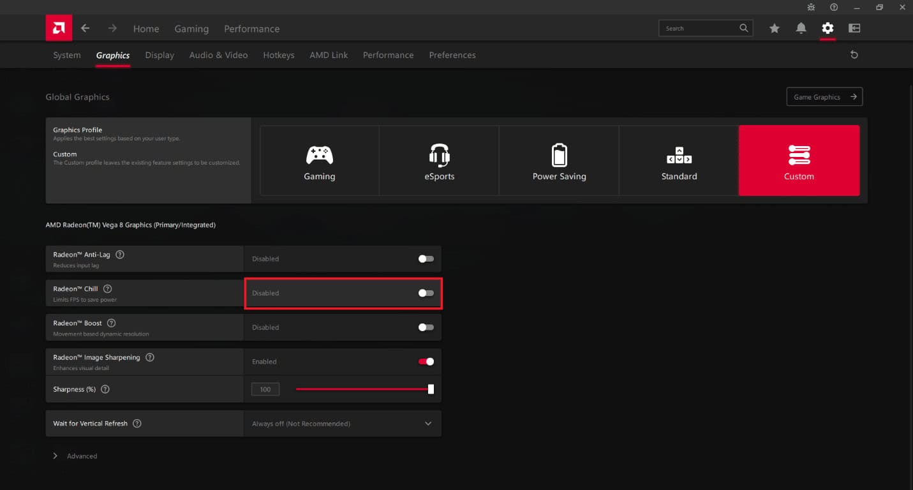This screenshot has width=913, height=490.
Task: Enable Radeon Chill toggle
Action: coord(426,293)
